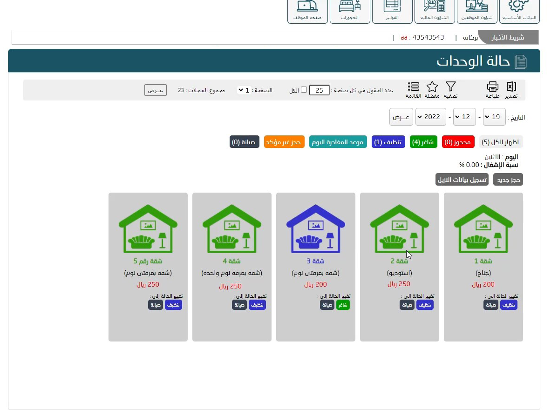Click the new reservation button (حجز جديد)

point(508,180)
